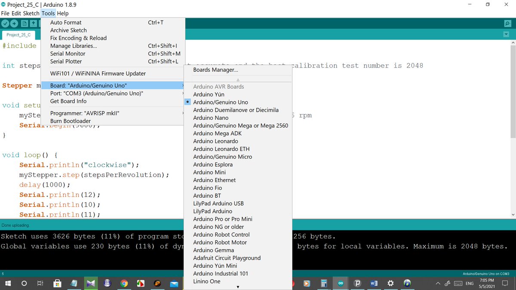Select Arduino/Genuino Uno board option
Image resolution: width=516 pixels, height=290 pixels.
pyautogui.click(x=238, y=102)
